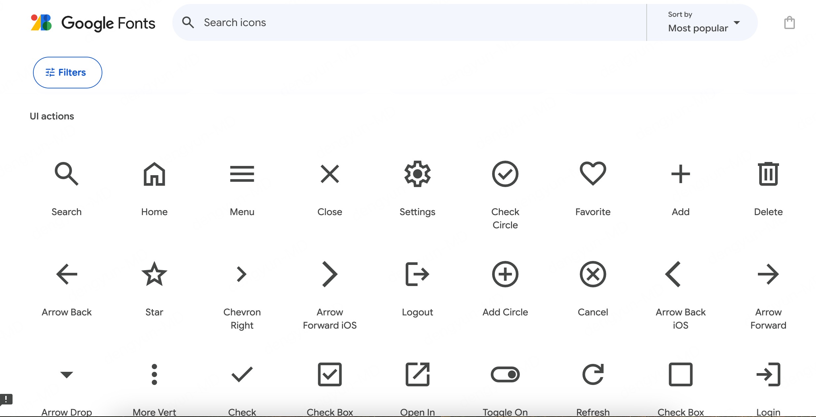
Task: Go to the Google Fonts logo home
Action: pos(93,23)
